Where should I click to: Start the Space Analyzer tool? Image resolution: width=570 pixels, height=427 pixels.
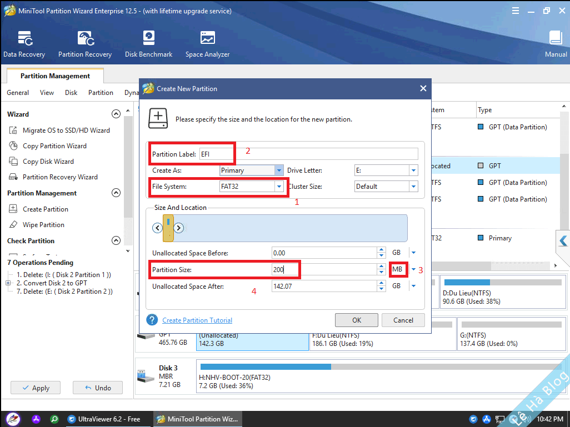pos(208,44)
